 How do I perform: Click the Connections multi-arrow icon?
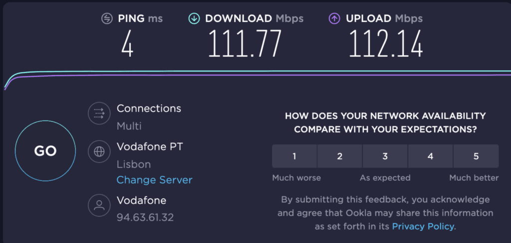coord(99,114)
